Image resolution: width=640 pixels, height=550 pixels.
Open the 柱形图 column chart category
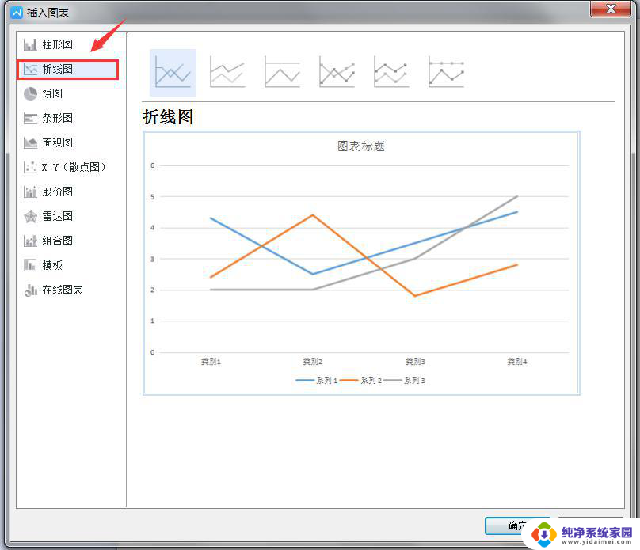click(57, 44)
